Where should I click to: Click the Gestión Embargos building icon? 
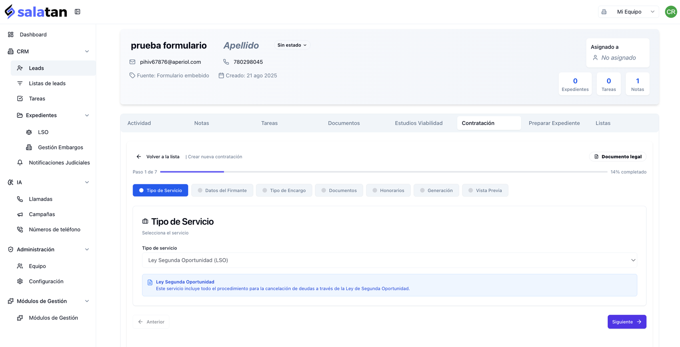29,148
